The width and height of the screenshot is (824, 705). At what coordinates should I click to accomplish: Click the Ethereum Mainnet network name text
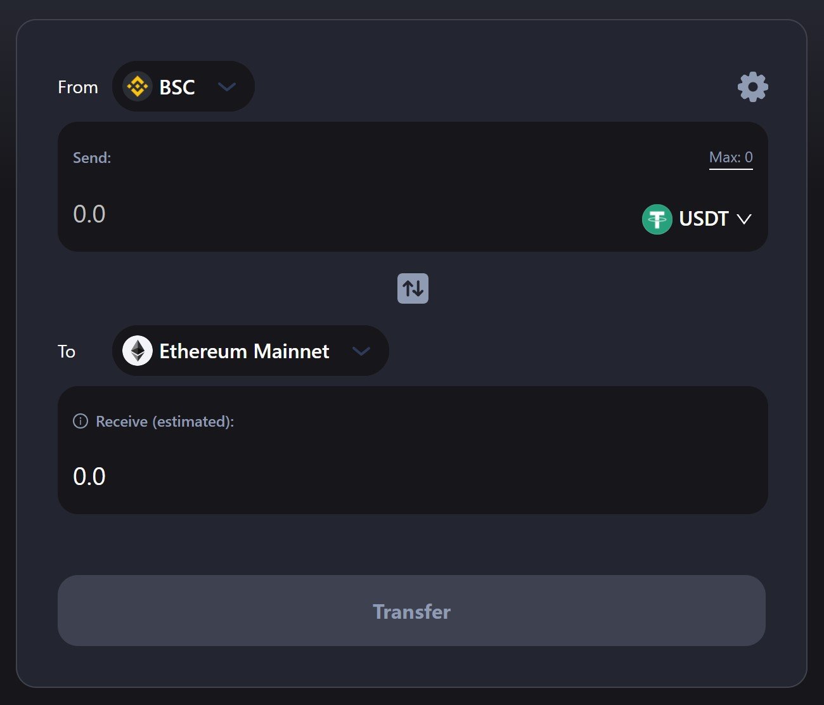pos(244,351)
